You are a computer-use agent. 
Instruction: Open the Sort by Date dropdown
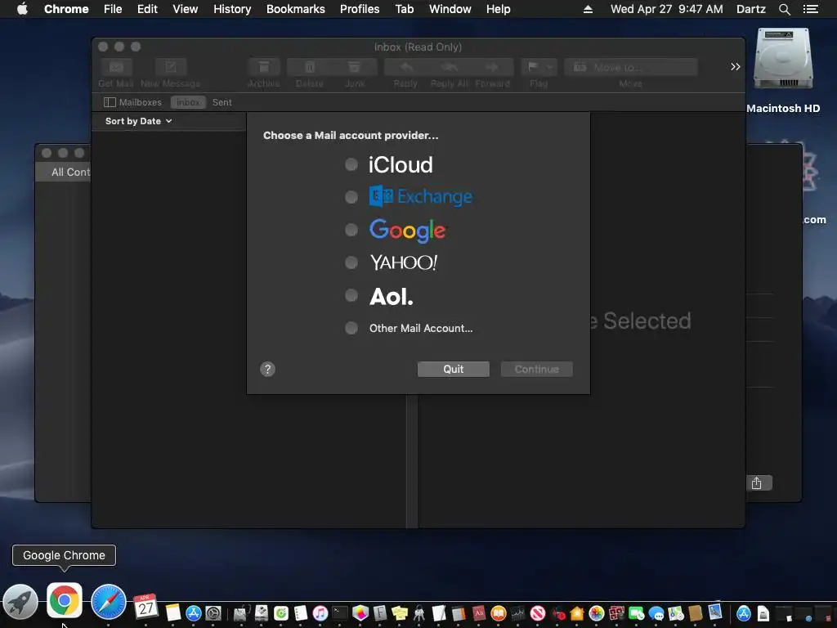pos(139,121)
